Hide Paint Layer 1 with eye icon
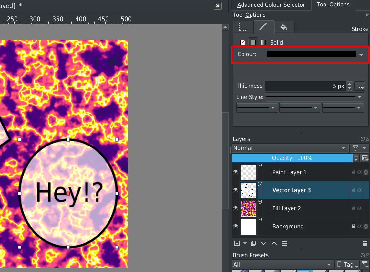Image resolution: width=370 pixels, height=272 pixels. click(x=235, y=172)
